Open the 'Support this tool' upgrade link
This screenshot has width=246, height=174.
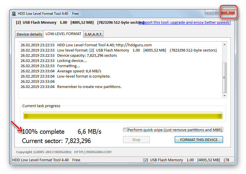(185, 22)
